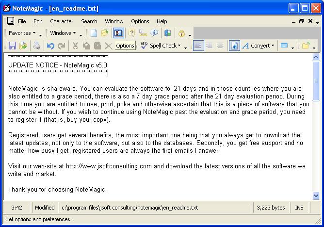Delete selection with the X icon
324x227 pixels.
pyautogui.click(x=108, y=46)
